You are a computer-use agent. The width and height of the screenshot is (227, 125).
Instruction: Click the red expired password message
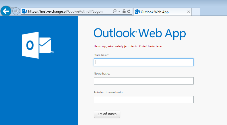(128, 46)
